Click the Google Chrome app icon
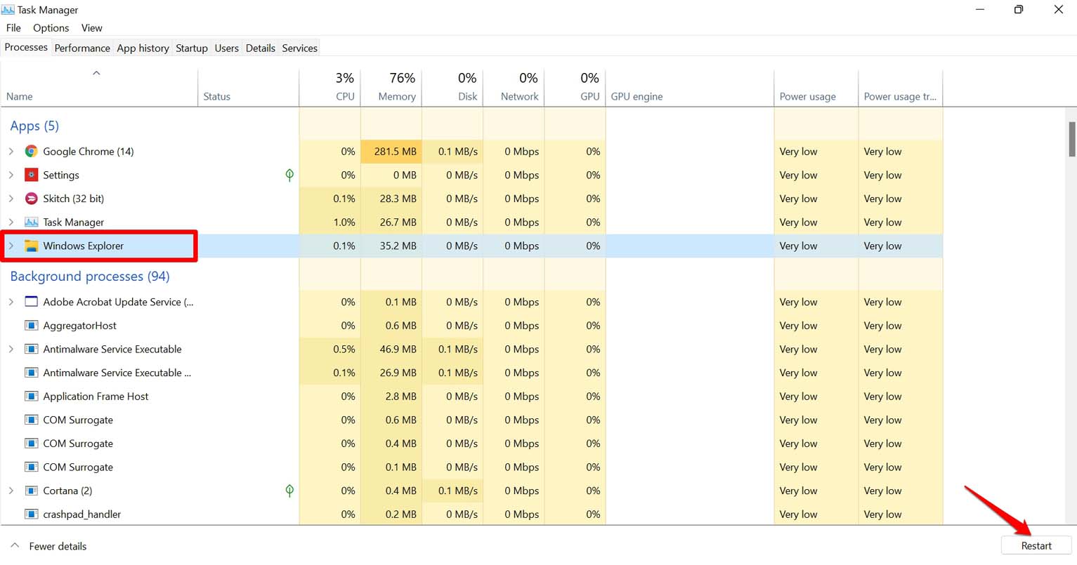The image size is (1077, 565). (x=31, y=152)
